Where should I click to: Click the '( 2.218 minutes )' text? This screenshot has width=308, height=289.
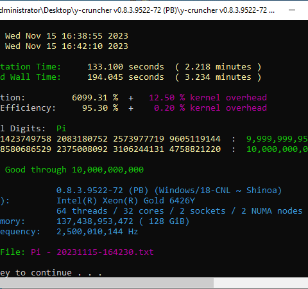(x=218, y=67)
